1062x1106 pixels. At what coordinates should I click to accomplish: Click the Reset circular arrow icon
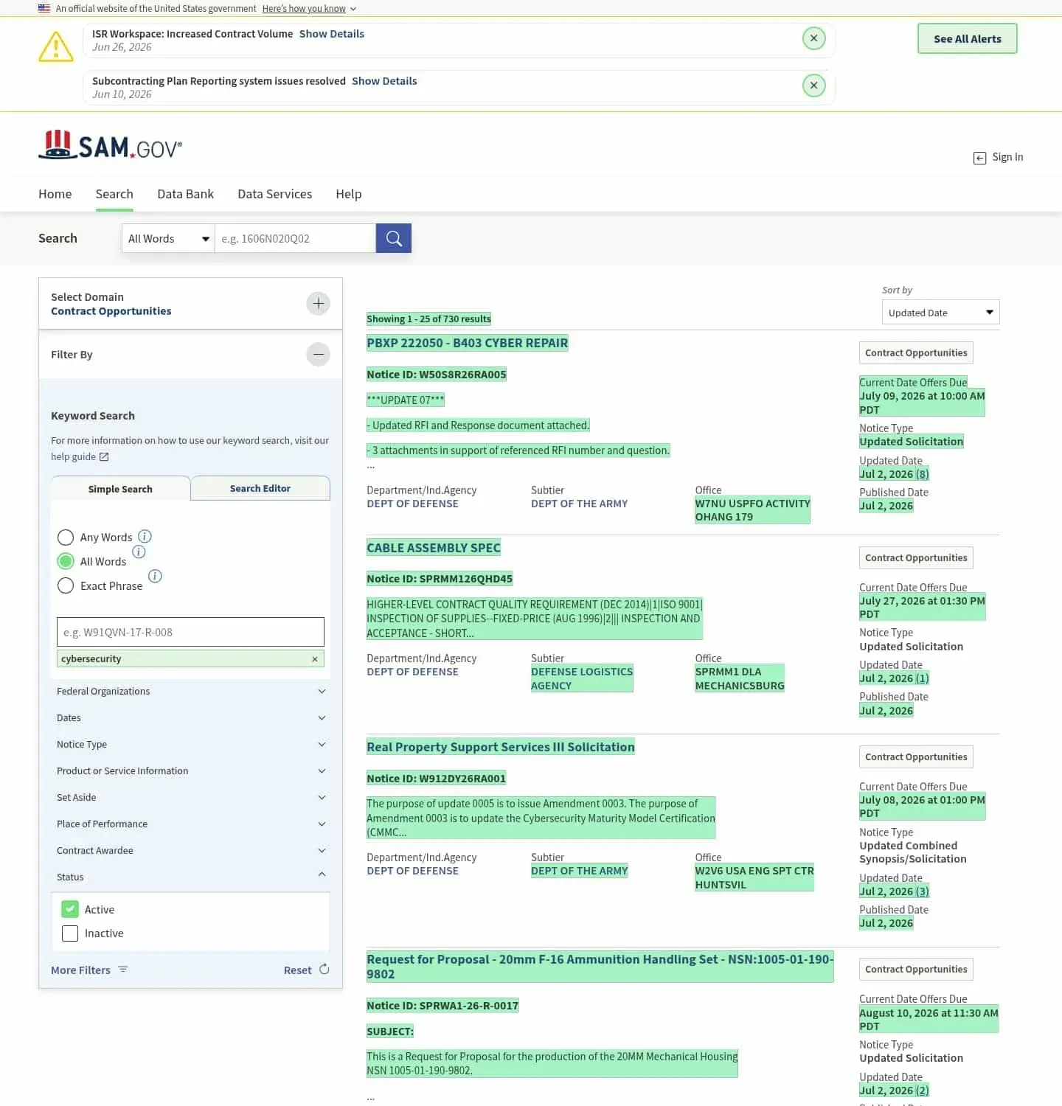point(324,970)
